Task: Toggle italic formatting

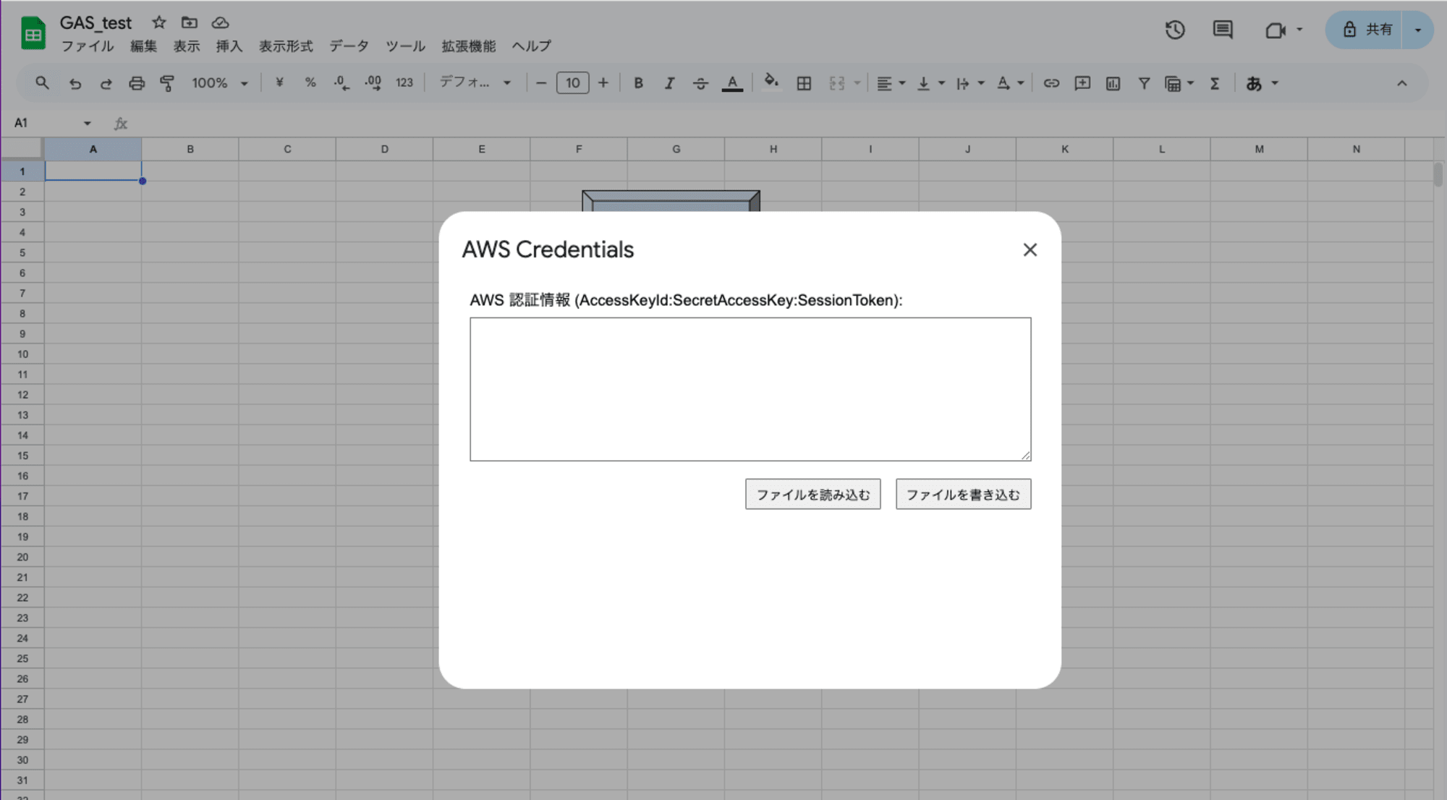Action: 669,83
